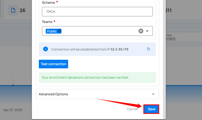Cancel the datastore dialog
This screenshot has width=202, height=120.
point(132,109)
